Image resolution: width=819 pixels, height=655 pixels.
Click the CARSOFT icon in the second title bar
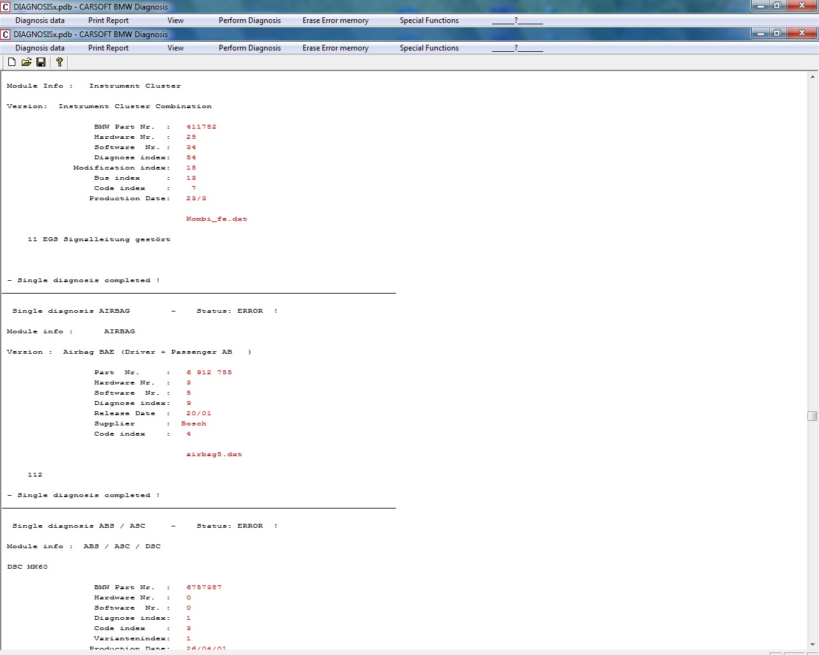pyautogui.click(x=6, y=35)
